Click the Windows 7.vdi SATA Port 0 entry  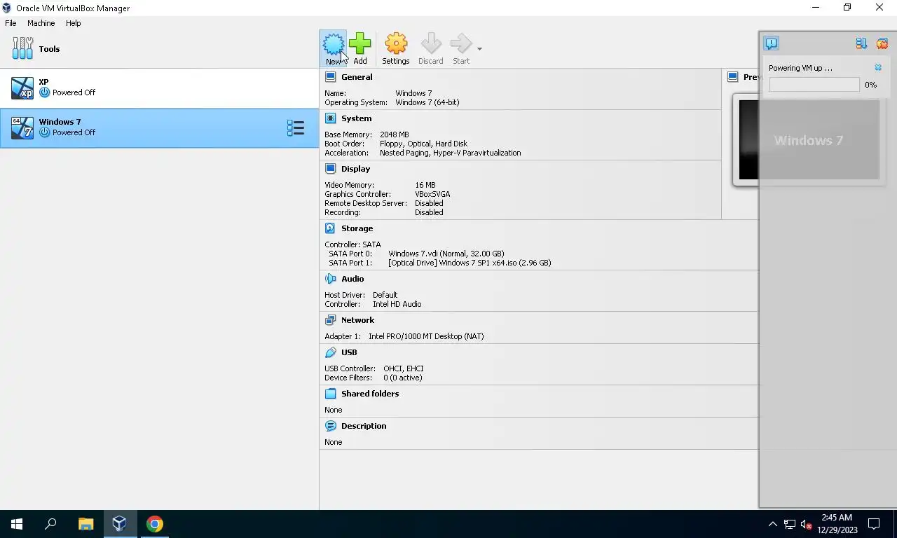point(446,254)
